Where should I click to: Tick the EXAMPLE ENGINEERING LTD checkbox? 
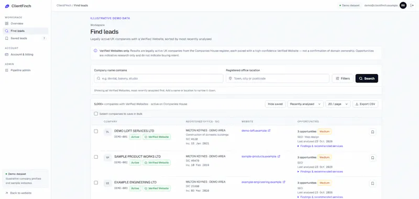96,183
